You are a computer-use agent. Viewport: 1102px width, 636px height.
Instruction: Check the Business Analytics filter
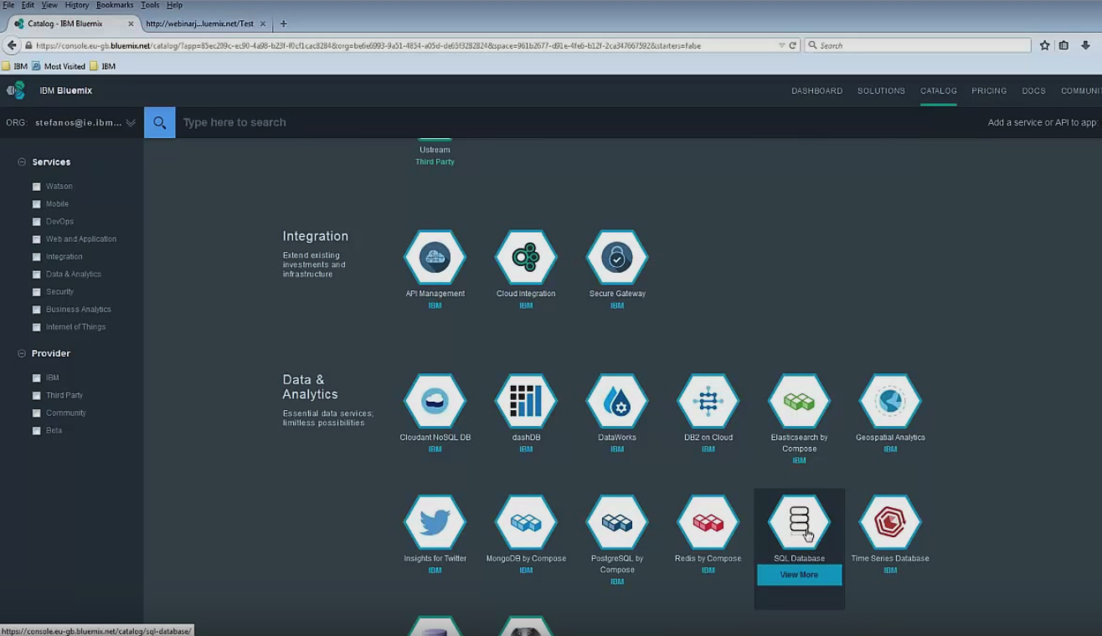click(37, 310)
